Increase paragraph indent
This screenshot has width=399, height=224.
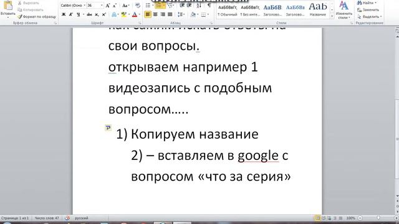[x=189, y=6]
